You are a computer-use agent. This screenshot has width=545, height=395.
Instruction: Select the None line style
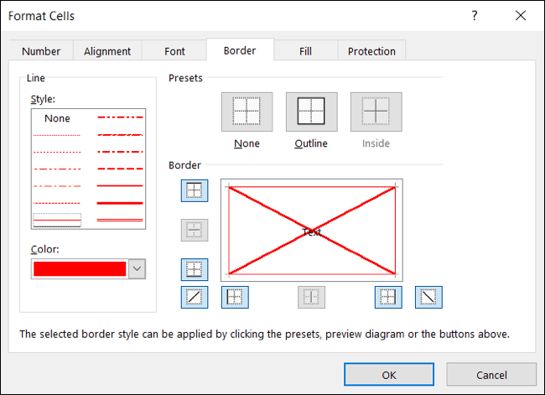click(57, 119)
